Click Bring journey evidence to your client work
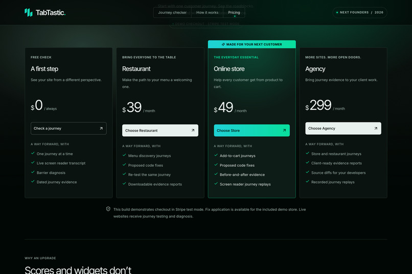This screenshot has width=412, height=274. tap(341, 80)
